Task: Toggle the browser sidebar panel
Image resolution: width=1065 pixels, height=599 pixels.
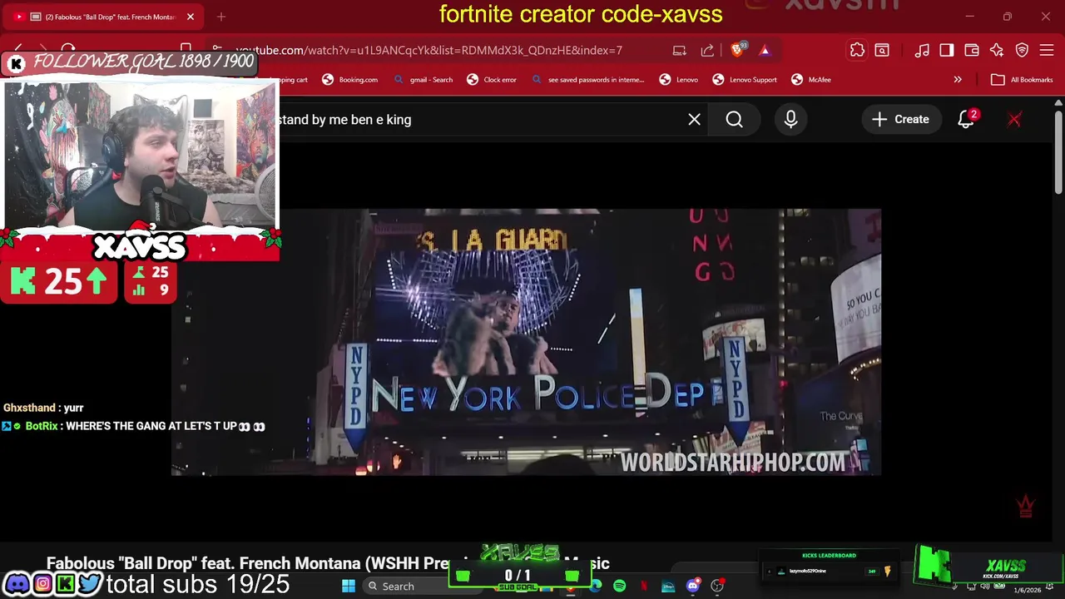Action: click(947, 50)
